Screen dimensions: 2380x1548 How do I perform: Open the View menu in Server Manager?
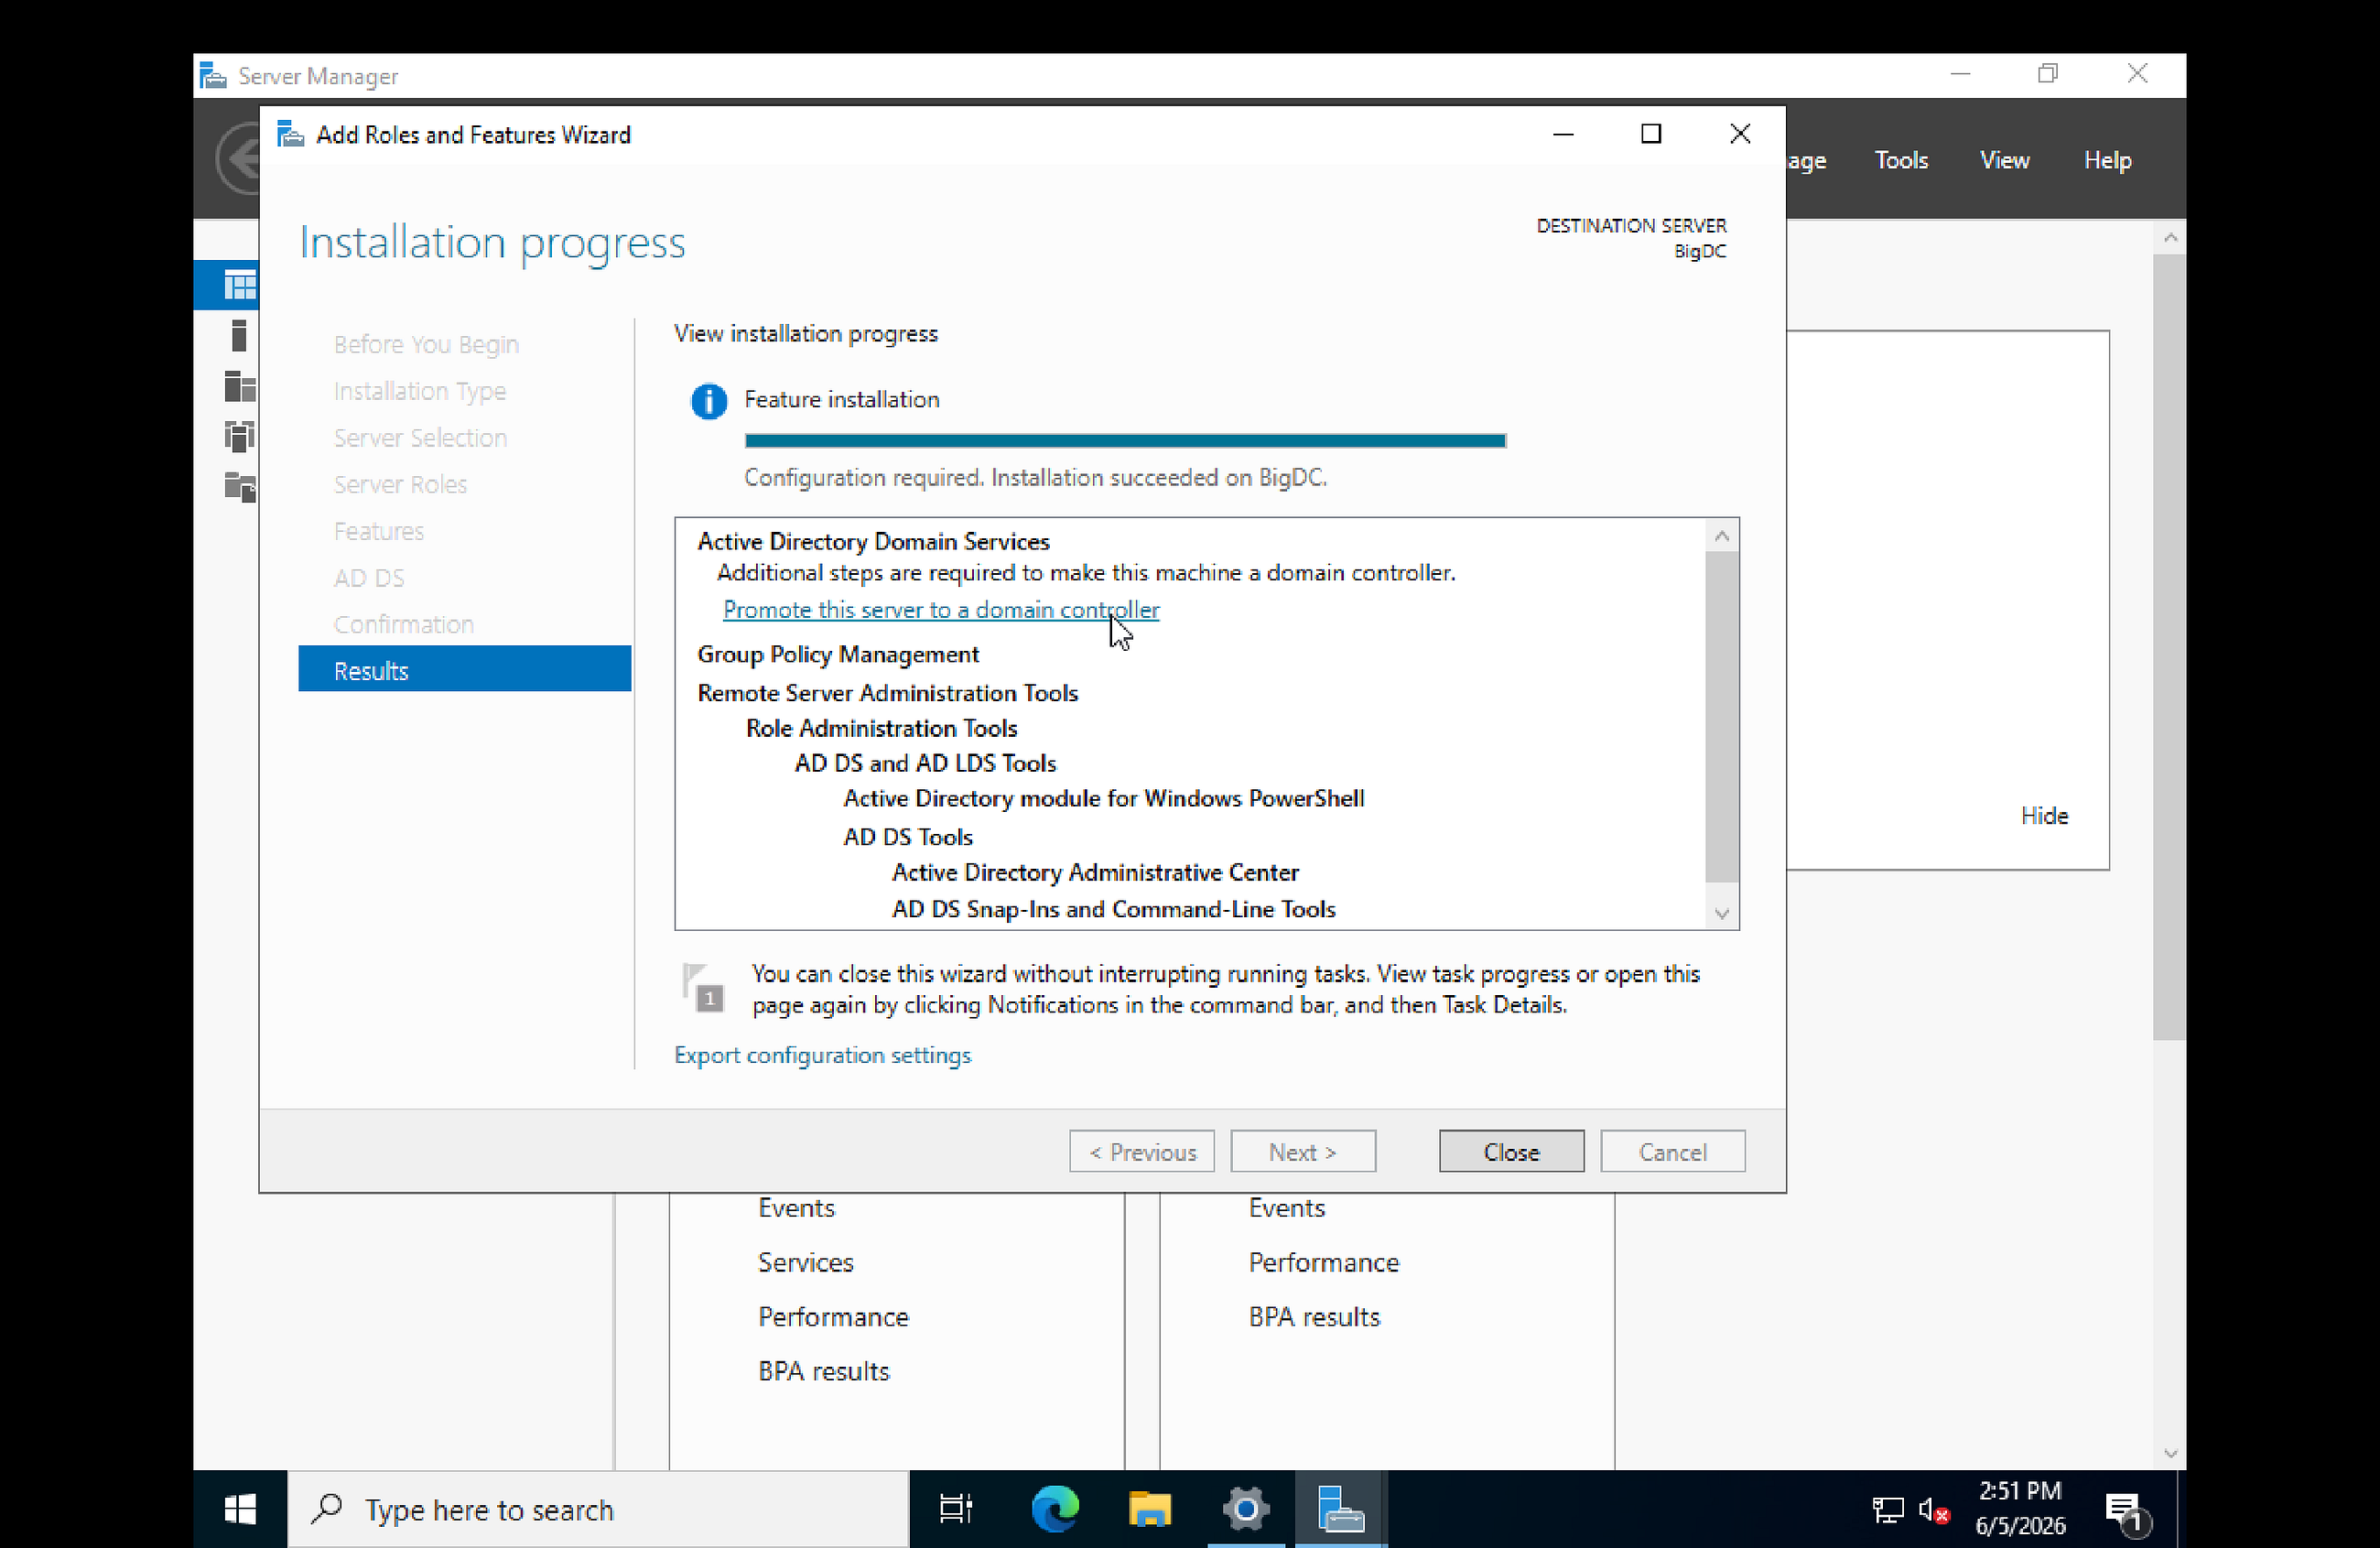coord(2004,159)
